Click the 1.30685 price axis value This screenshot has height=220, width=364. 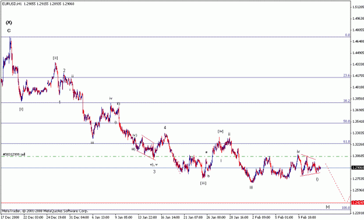(x=358, y=156)
